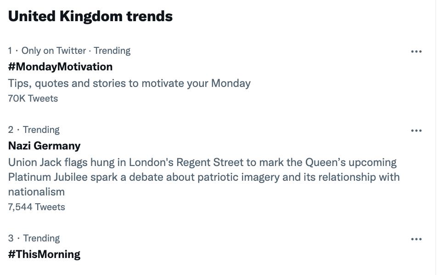Click the '3 · Trending' rank label
This screenshot has width=438, height=275.
point(34,238)
